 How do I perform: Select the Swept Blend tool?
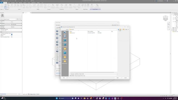click(x=24, y=6)
